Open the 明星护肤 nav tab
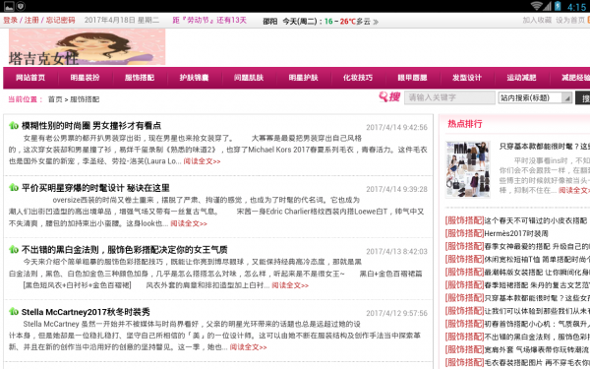 click(303, 78)
